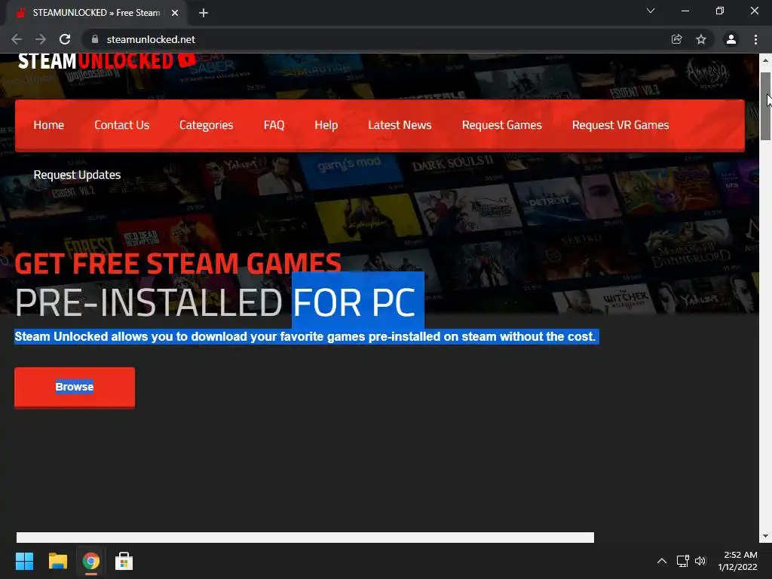Open Latest News page
The width and height of the screenshot is (772, 579).
[x=400, y=125]
